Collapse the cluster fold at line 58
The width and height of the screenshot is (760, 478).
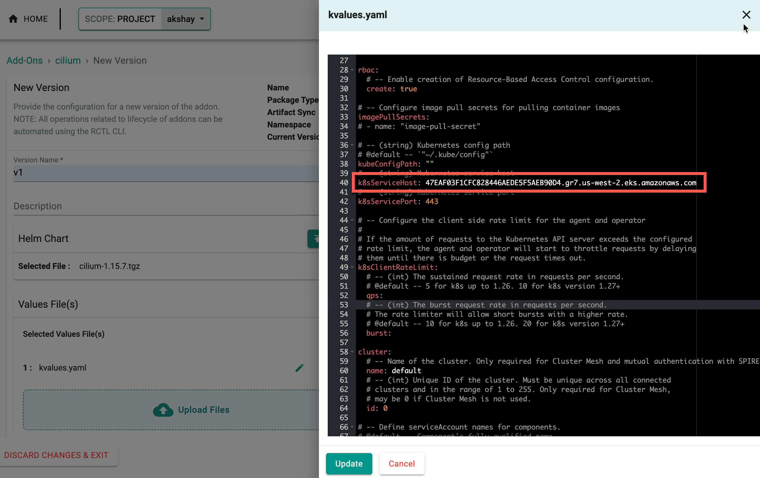click(352, 352)
